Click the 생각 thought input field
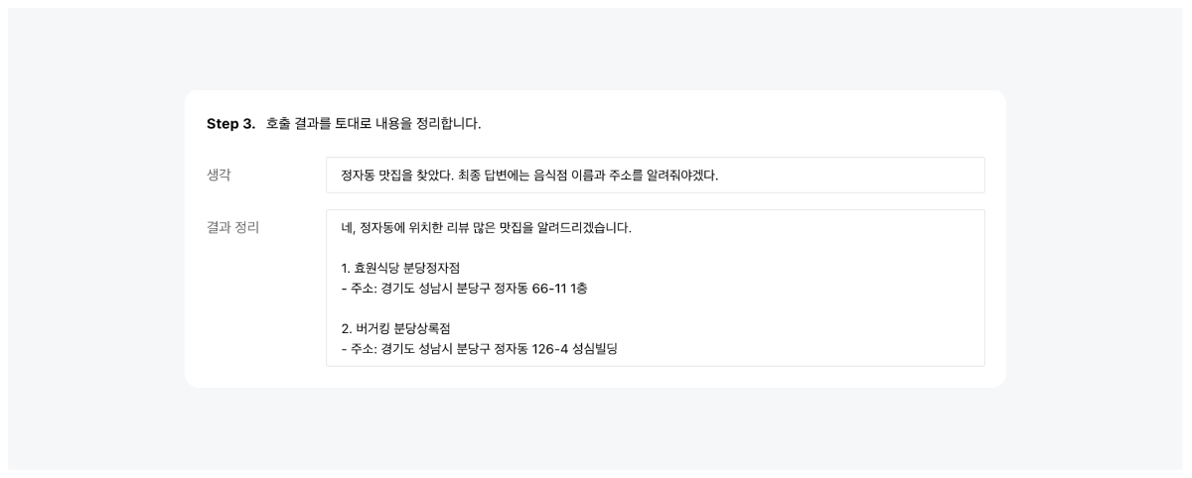 [x=655, y=175]
